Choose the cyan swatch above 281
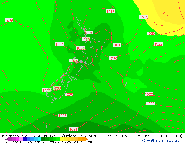This screenshot has height=143, width=185. tap(40, 139)
